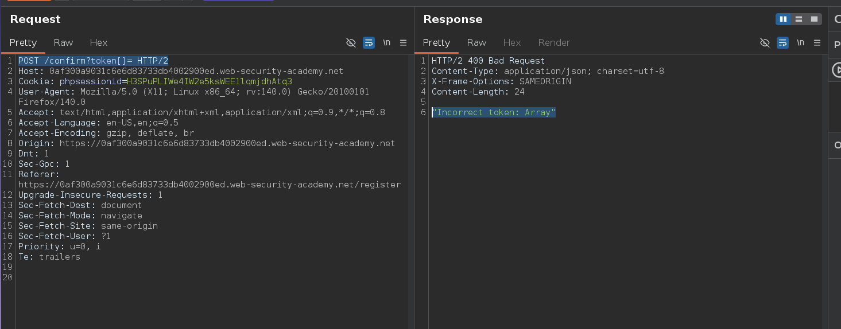This screenshot has width=841, height=329.
Task: Toggle \n line breaks in Request panel
Action: point(387,42)
